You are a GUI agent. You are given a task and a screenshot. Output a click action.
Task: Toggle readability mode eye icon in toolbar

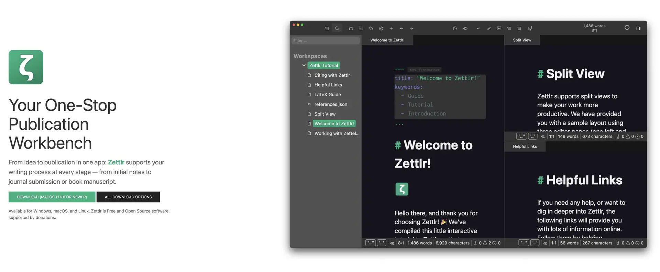pos(465,29)
